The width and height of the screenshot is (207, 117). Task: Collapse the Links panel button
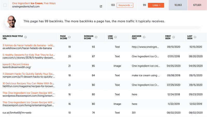pos(156,5)
